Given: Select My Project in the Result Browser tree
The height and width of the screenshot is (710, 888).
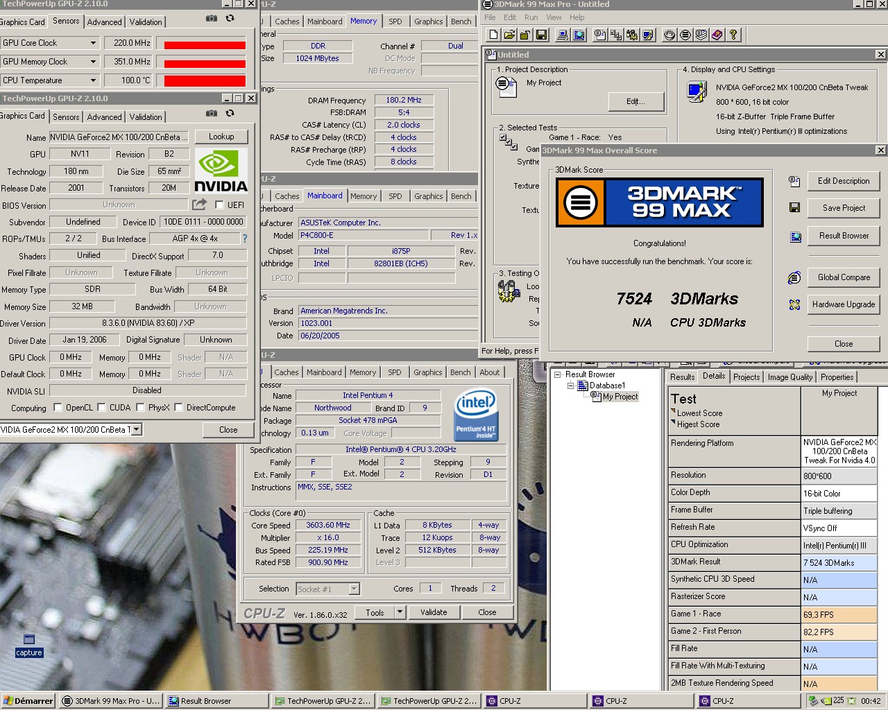Looking at the screenshot, I should [620, 397].
